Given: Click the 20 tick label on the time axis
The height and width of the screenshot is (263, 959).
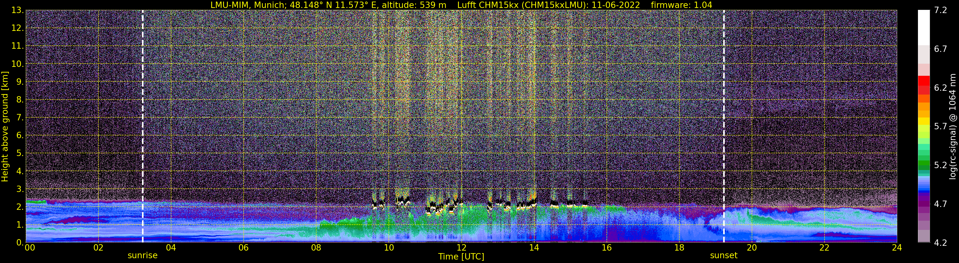Looking at the screenshot, I should click(x=752, y=248).
